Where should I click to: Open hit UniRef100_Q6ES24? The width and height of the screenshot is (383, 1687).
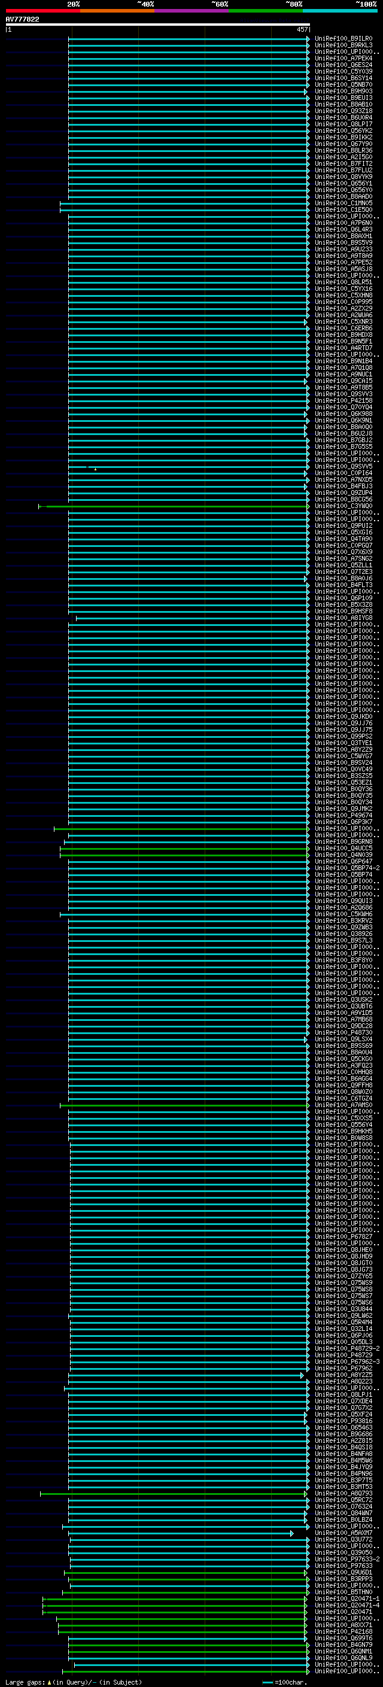coord(343,65)
